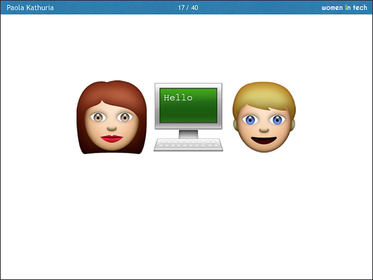
Task: Click the boy emoji's visible ear
Action: click(x=292, y=125)
